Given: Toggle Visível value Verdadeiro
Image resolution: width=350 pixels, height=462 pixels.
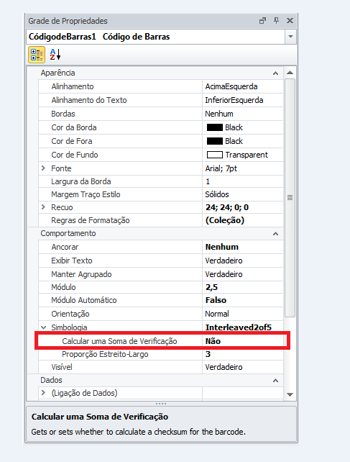Looking at the screenshot, I should [224, 367].
